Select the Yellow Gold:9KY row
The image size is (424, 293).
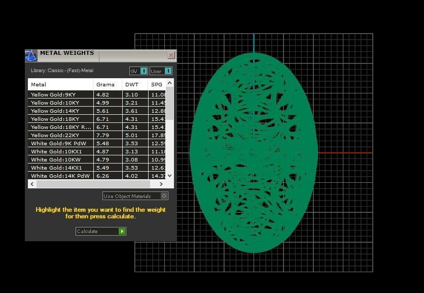[x=97, y=94]
